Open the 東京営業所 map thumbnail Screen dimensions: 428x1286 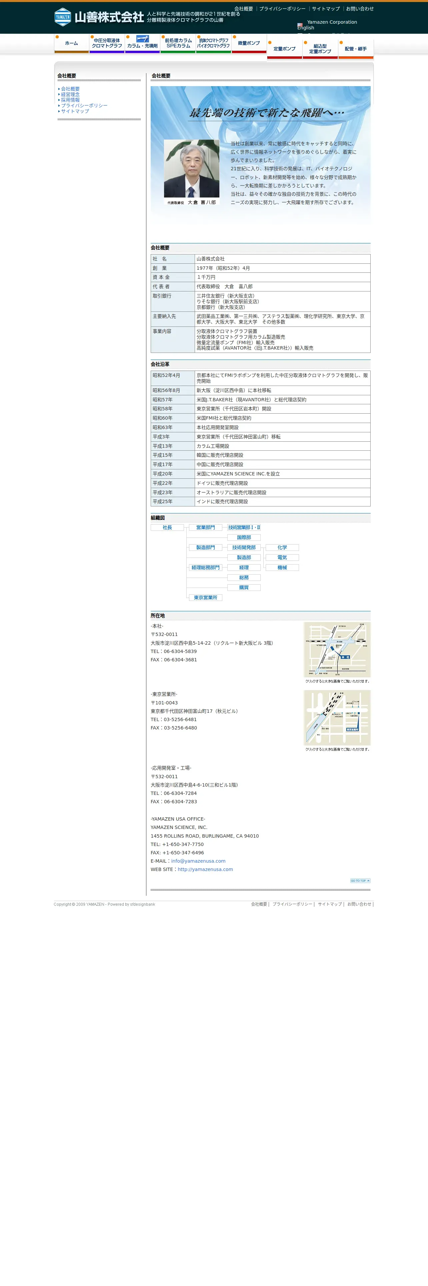(x=337, y=717)
